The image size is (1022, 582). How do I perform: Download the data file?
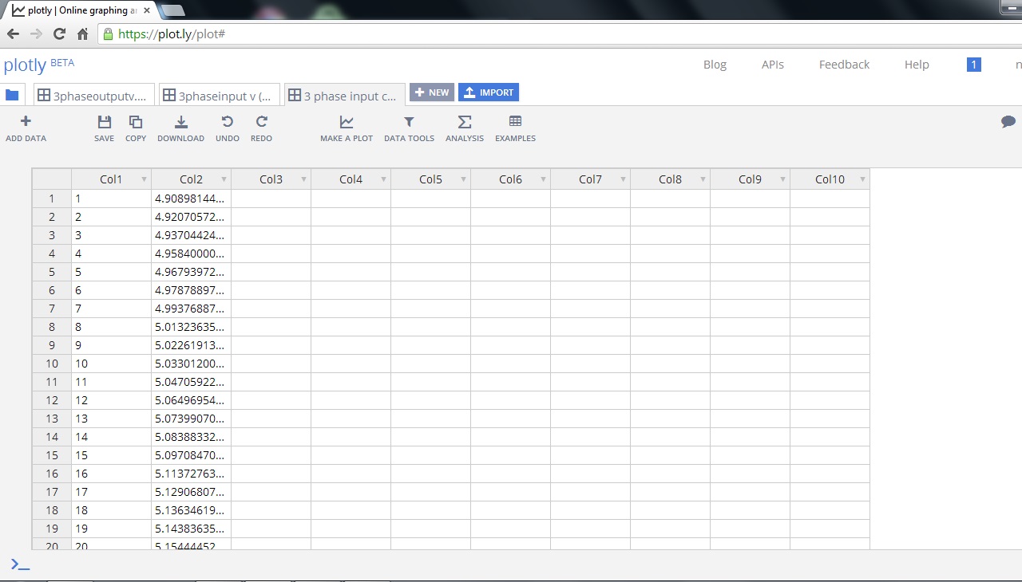(181, 122)
